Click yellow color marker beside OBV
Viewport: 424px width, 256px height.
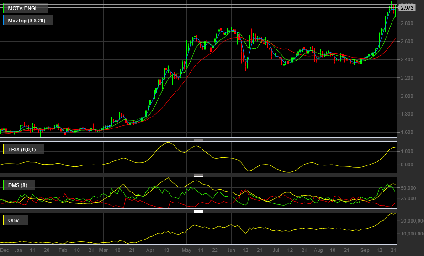click(x=4, y=220)
